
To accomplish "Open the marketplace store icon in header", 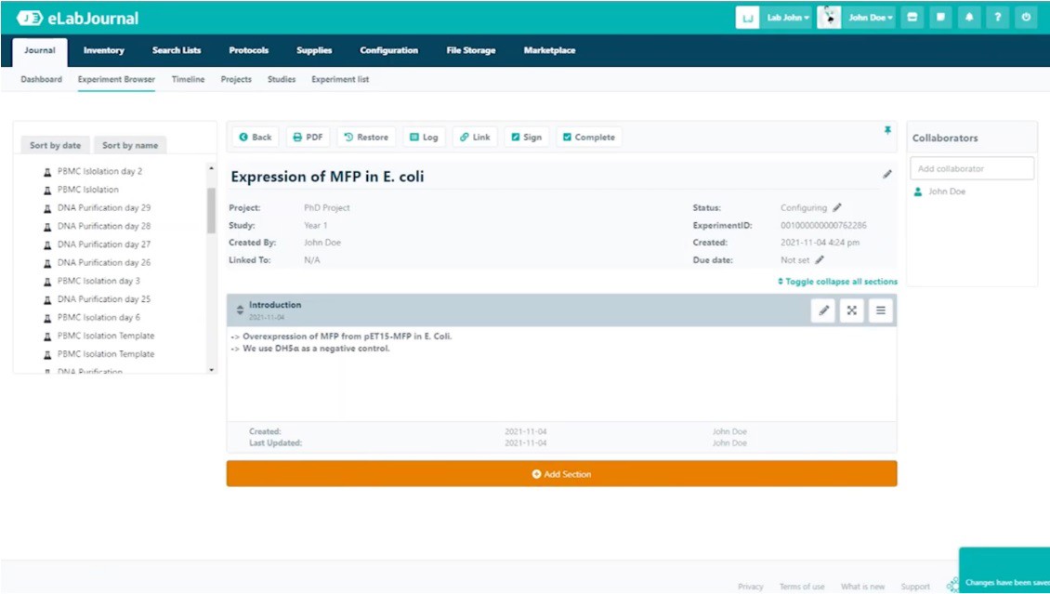I will tap(912, 17).
